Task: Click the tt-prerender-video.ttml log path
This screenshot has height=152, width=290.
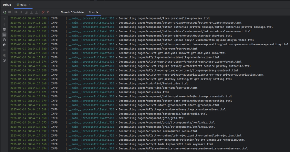Action: coord(179,57)
